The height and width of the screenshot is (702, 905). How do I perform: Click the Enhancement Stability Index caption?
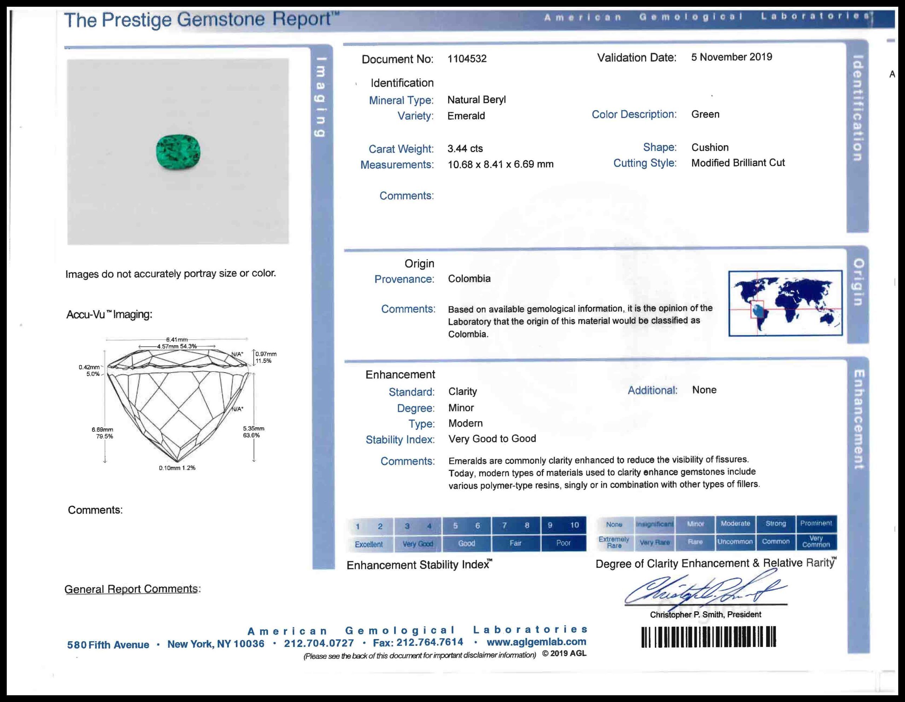[420, 565]
